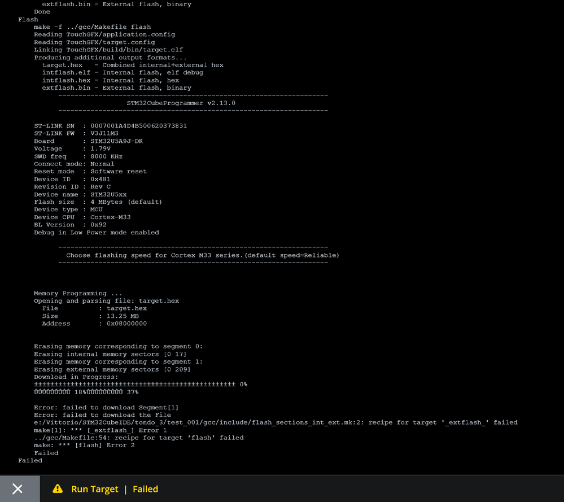Close the Run Target log panel
Screen dimensions: 564x502
click(18, 488)
